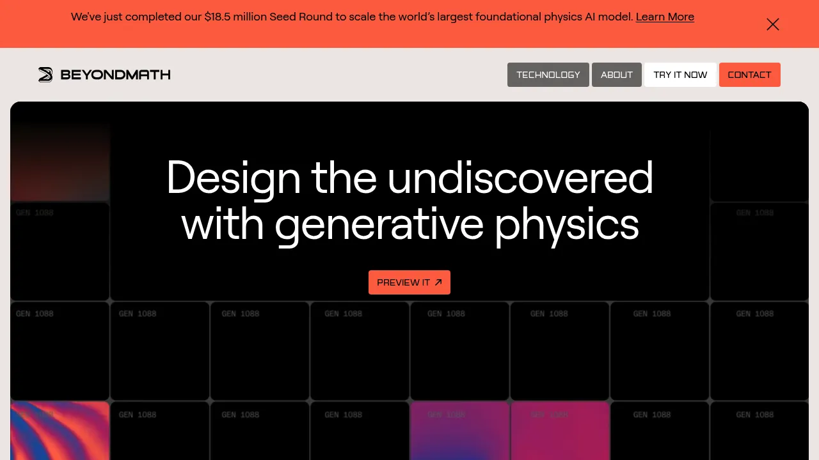Image resolution: width=819 pixels, height=460 pixels.
Task: Open the Contact page button
Action: [x=749, y=75]
